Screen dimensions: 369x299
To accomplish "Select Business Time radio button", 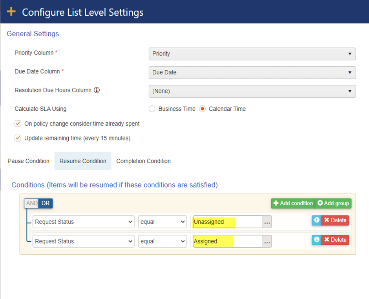I will point(152,109).
